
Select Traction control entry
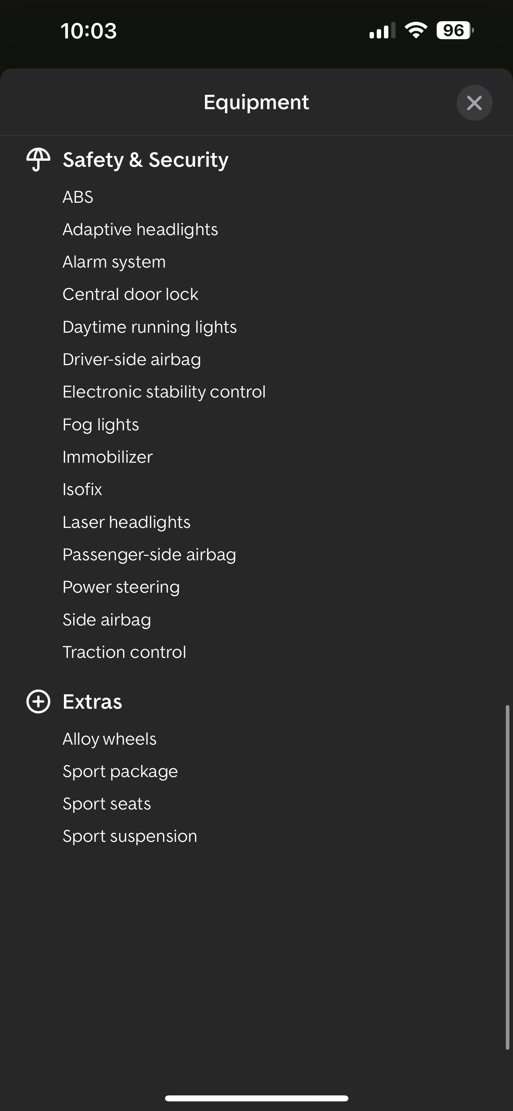coord(124,652)
